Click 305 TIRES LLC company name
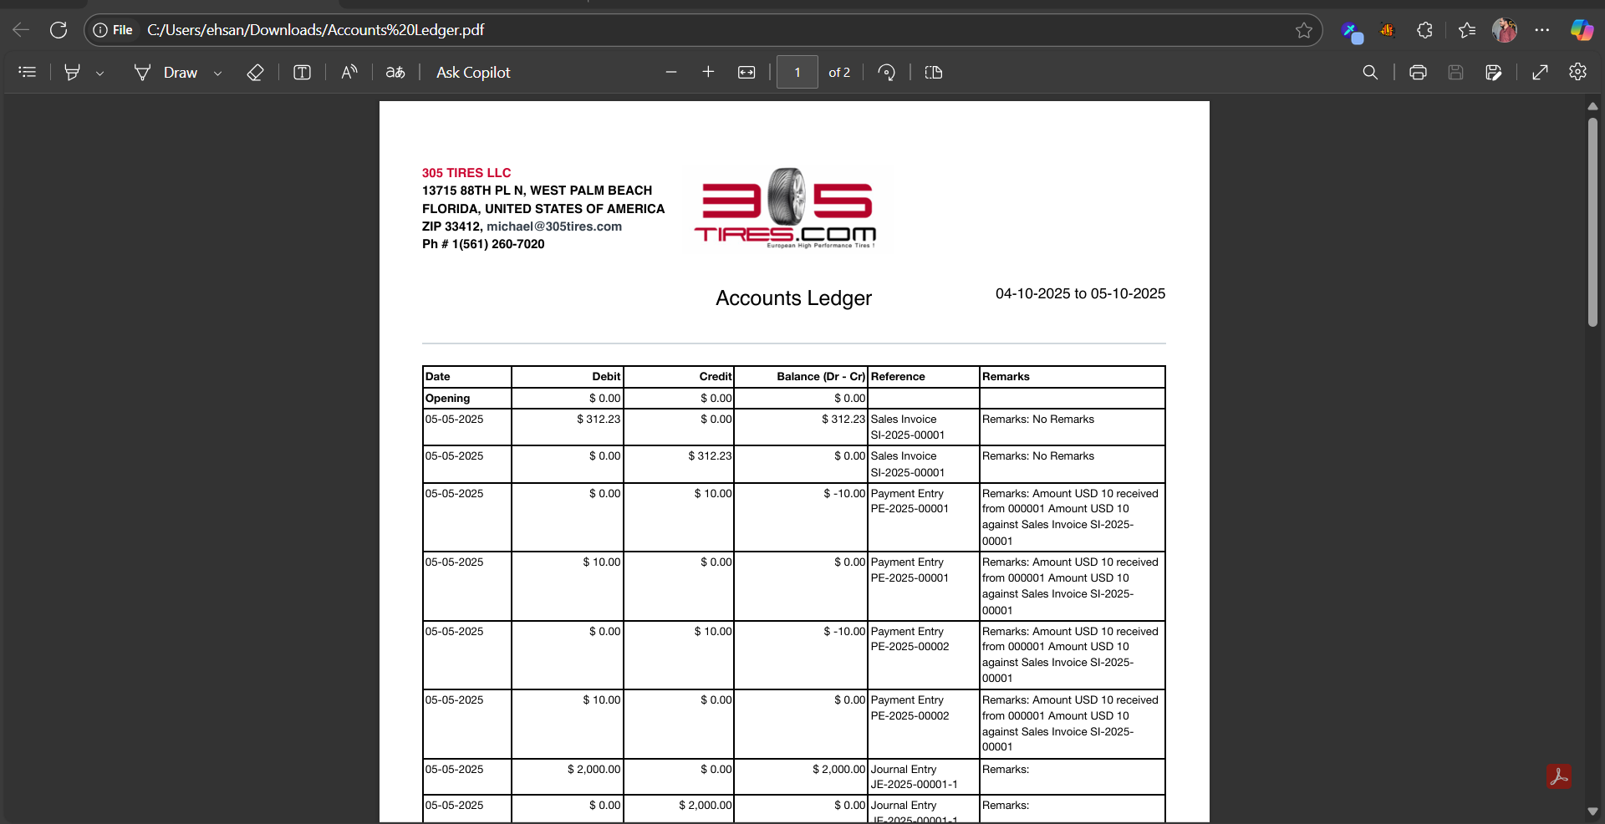 [x=466, y=173]
